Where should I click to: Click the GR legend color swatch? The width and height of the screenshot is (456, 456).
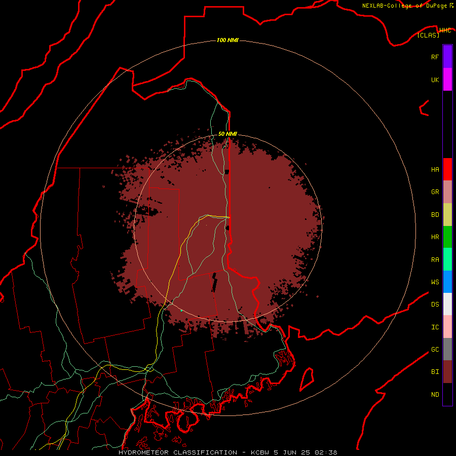pos(447,192)
